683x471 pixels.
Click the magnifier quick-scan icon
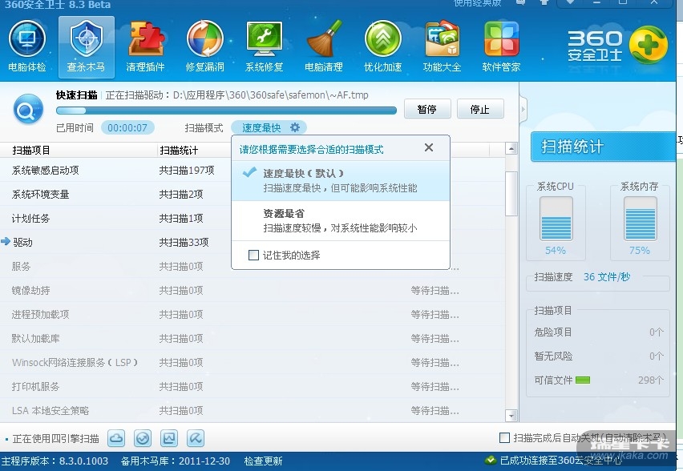28,110
